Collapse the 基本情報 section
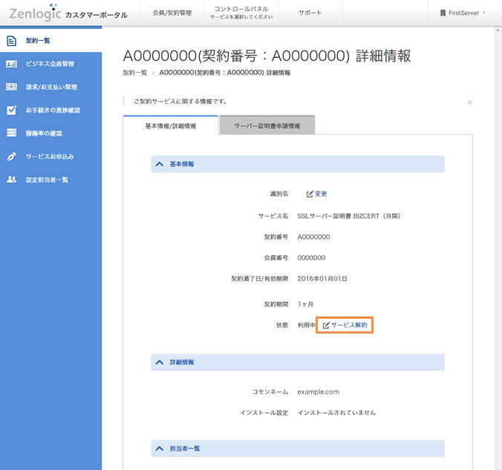 (x=160, y=164)
